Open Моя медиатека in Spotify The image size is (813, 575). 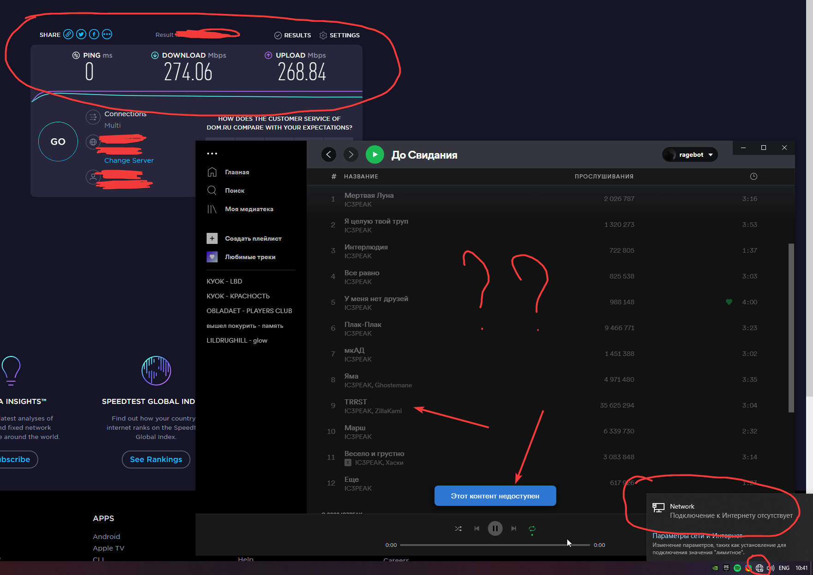240,209
